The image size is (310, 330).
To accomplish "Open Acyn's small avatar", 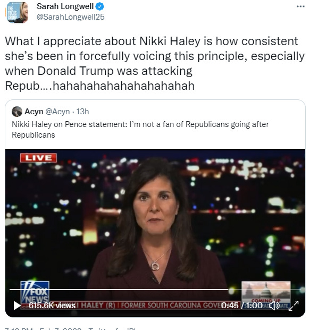I will pos(17,112).
